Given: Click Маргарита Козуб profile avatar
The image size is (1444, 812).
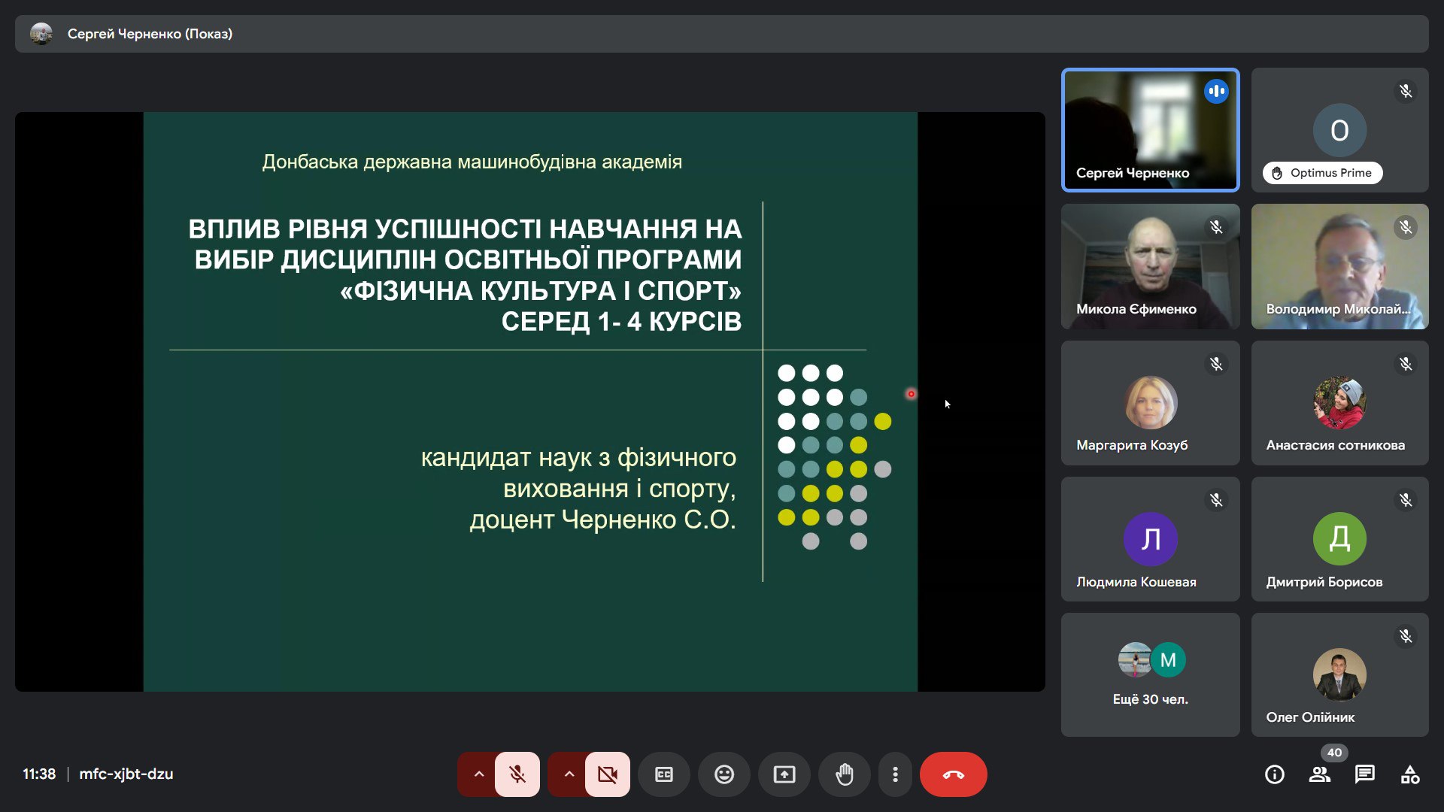Looking at the screenshot, I should [x=1150, y=402].
